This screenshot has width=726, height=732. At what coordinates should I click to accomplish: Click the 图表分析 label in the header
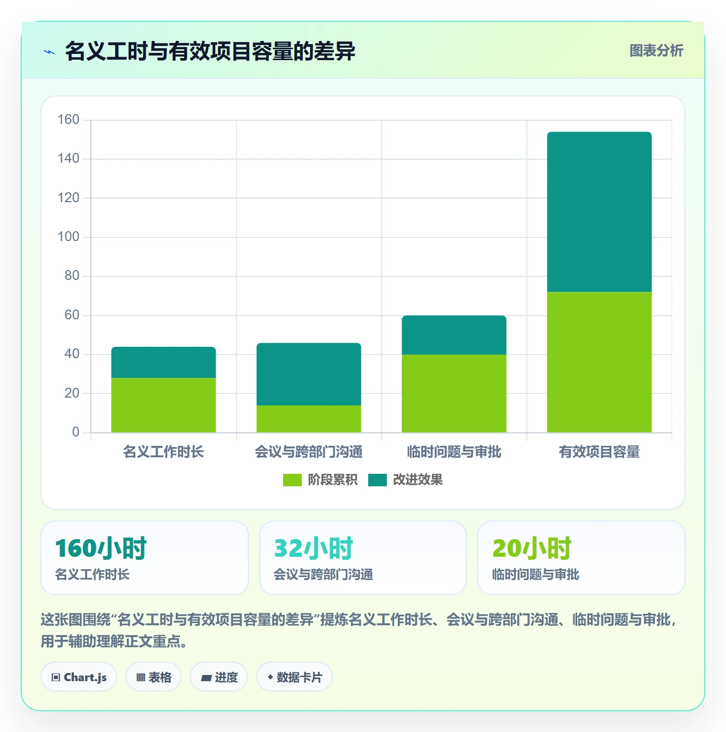[x=656, y=51]
